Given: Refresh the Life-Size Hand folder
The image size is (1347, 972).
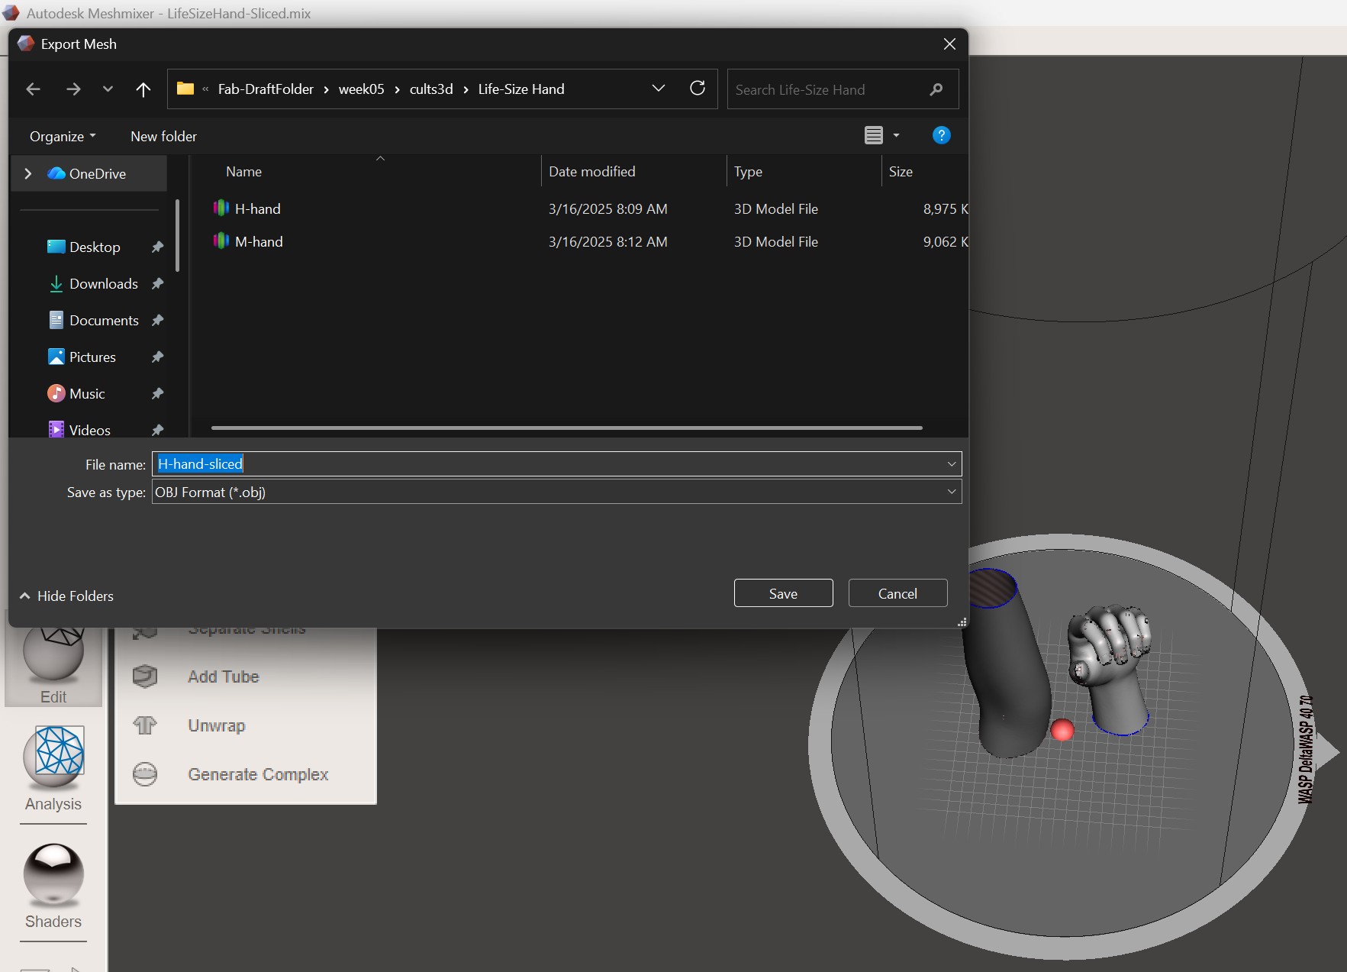Looking at the screenshot, I should coord(698,89).
